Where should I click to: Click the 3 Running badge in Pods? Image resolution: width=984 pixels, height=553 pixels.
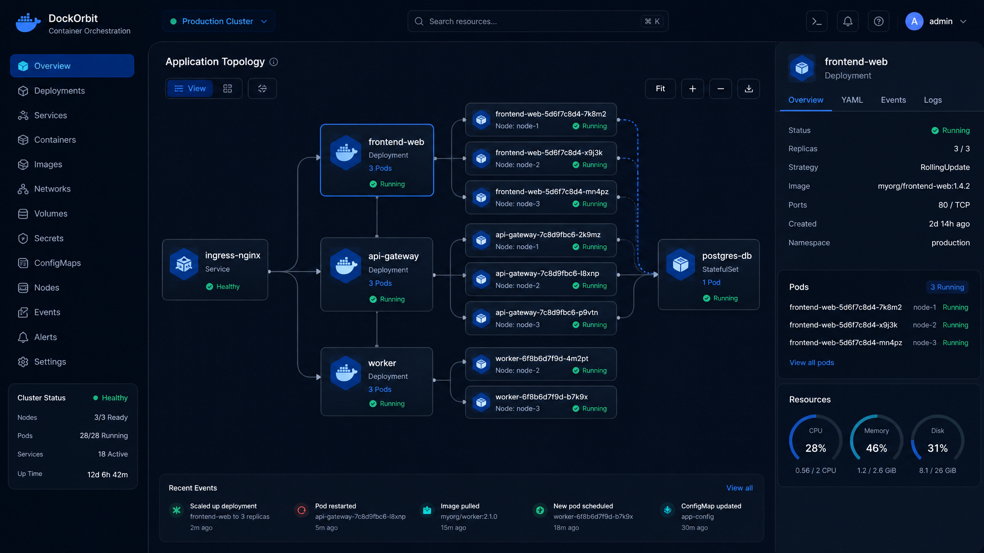(947, 287)
